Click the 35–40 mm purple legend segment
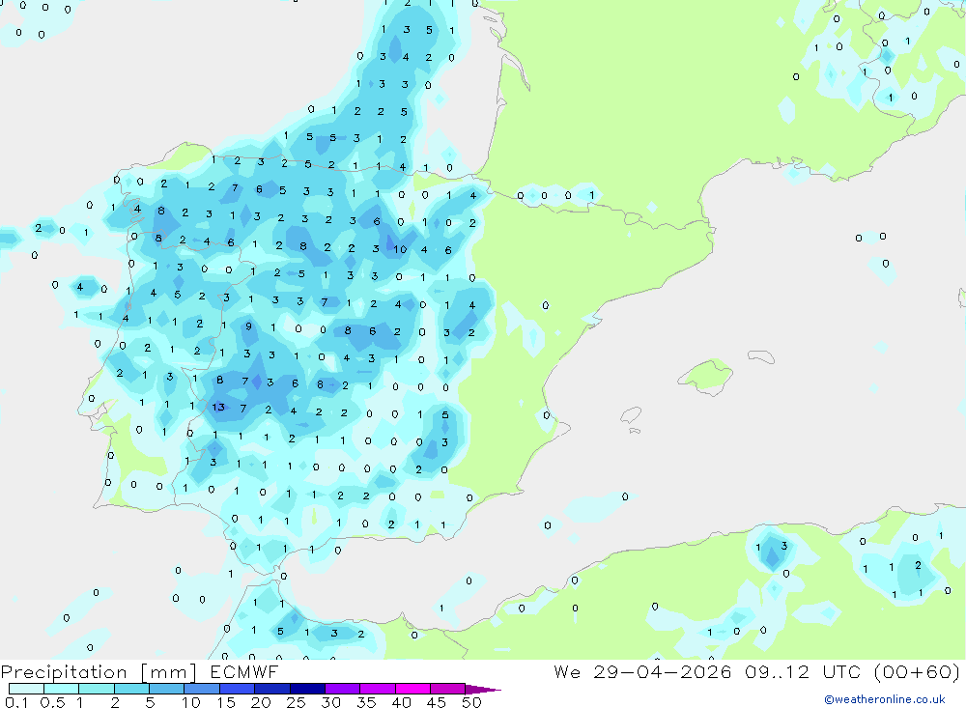Screen dimensions: 966x708 [x=378, y=689]
